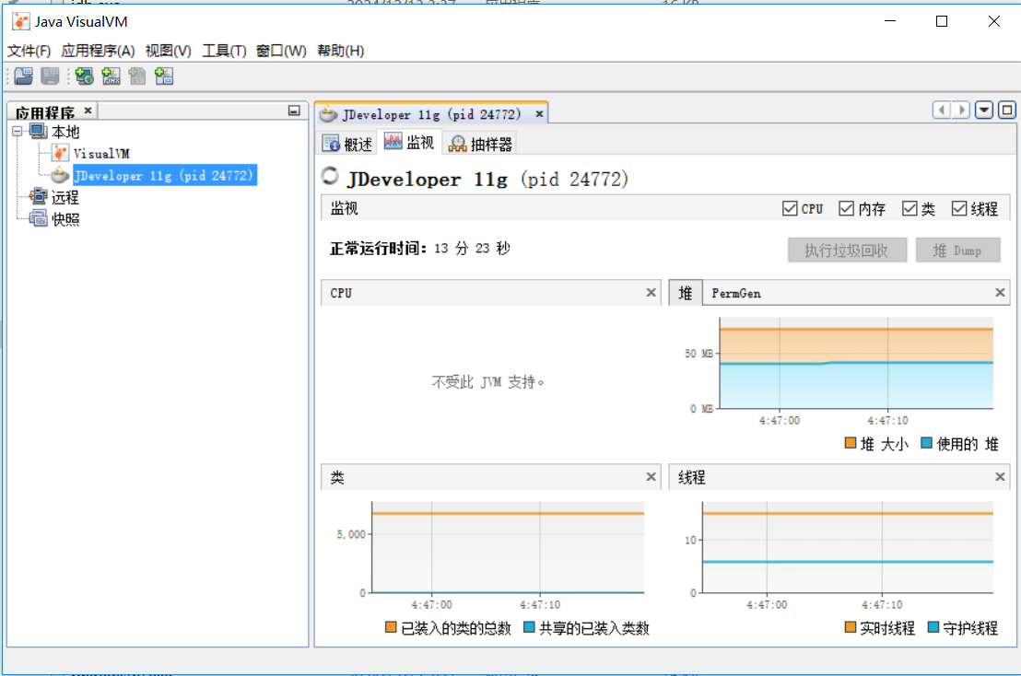Viewport: 1021px width, 676px height.
Task: Select VisualVM in the applications tree
Action: point(101,154)
